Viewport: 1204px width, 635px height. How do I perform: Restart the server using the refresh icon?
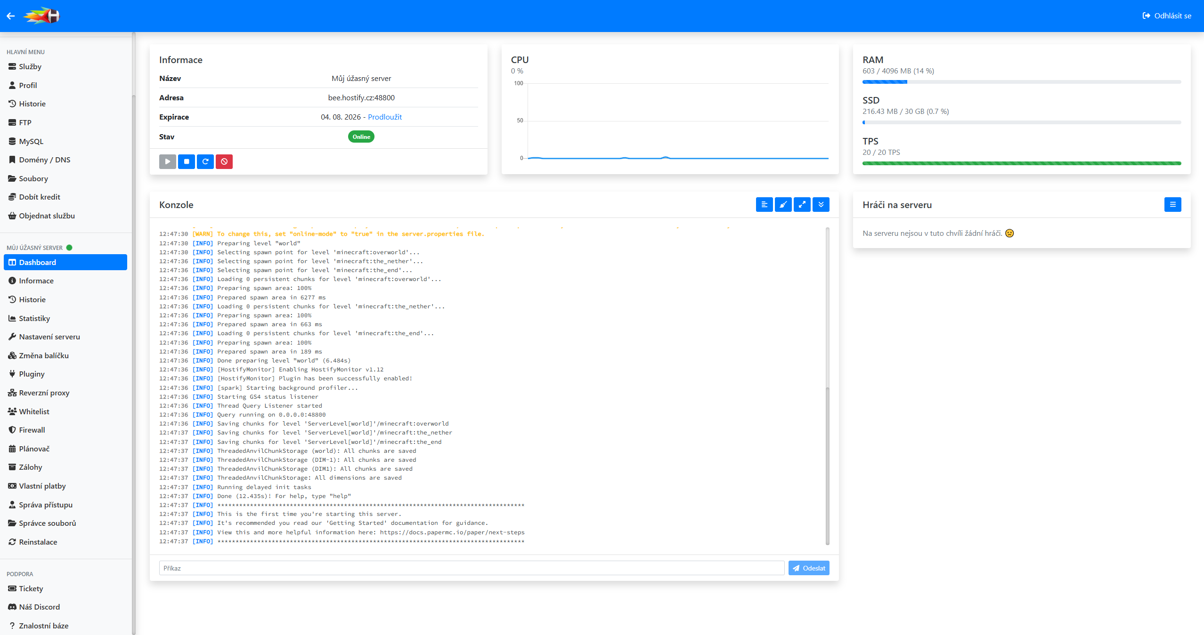(x=205, y=161)
